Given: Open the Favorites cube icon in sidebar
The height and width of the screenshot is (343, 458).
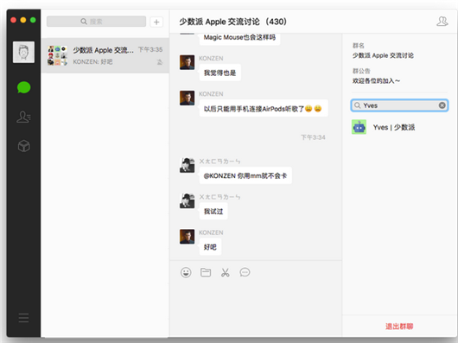Looking at the screenshot, I should [23, 146].
